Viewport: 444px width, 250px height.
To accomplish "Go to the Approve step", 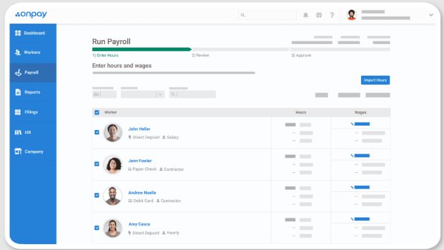I will coord(301,55).
